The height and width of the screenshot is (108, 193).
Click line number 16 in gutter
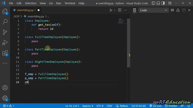(17, 82)
